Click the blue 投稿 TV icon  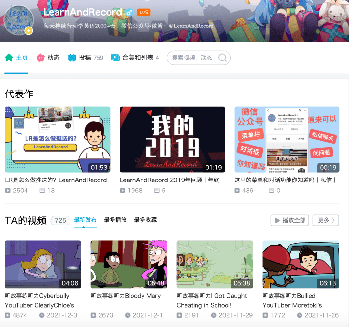click(x=72, y=58)
